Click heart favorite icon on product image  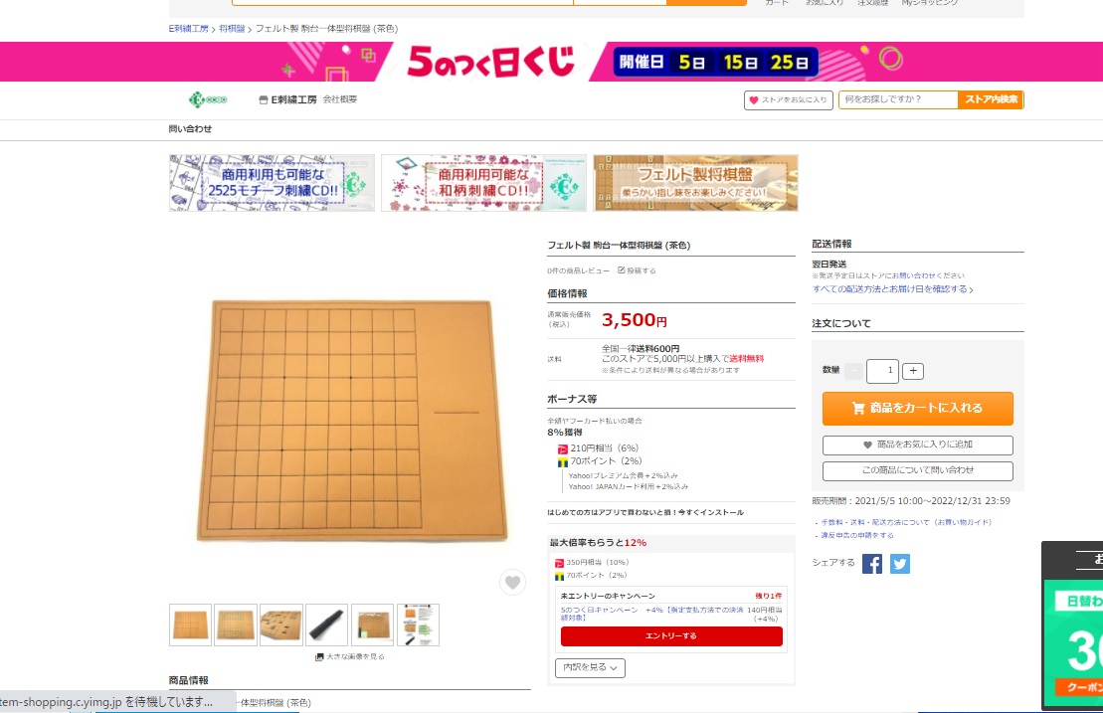[513, 582]
